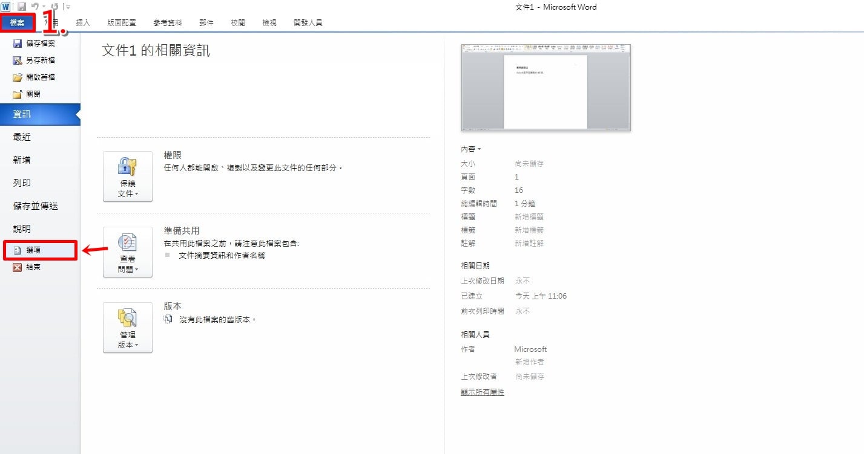Select the 資訊 section in the sidebar
This screenshot has height=454, width=864.
tap(40, 114)
